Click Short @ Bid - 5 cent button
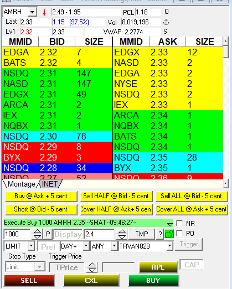This screenshot has width=232, height=289. pyautogui.click(x=41, y=210)
